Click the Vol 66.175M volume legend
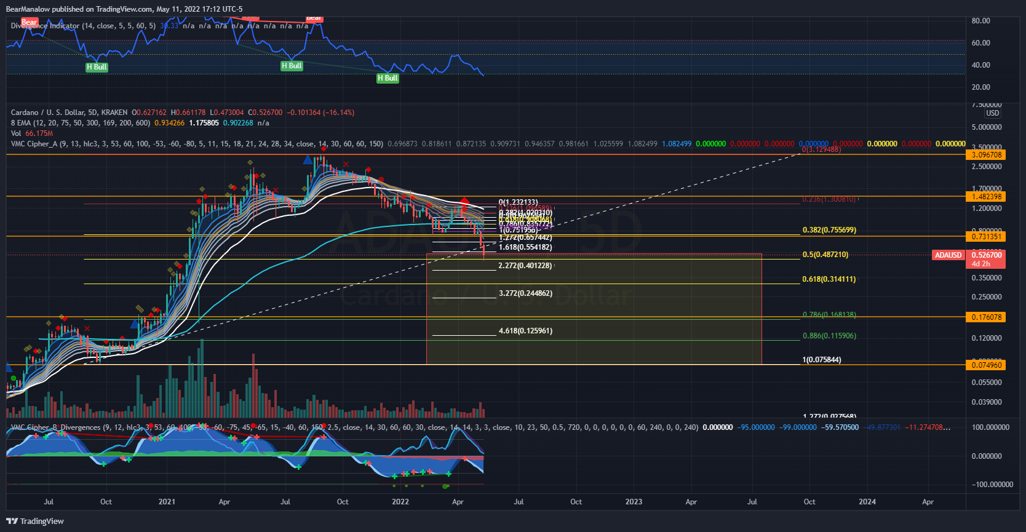 32,133
